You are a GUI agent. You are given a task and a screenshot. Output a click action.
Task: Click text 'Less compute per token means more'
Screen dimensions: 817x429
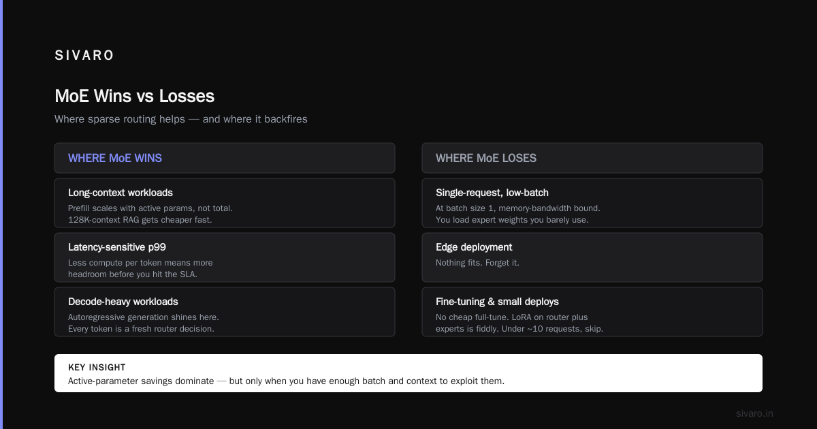[140, 263]
